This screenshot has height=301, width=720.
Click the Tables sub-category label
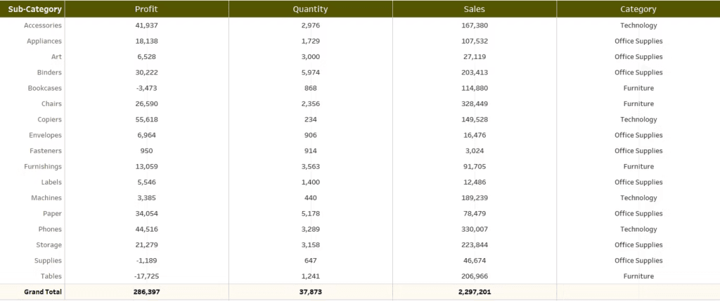[51, 276]
